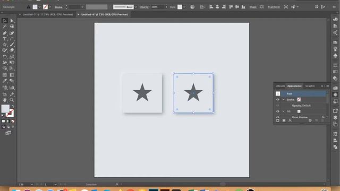Switch to the Untitled-6 document tab
This screenshot has width=340, height=191.
click(105, 14)
